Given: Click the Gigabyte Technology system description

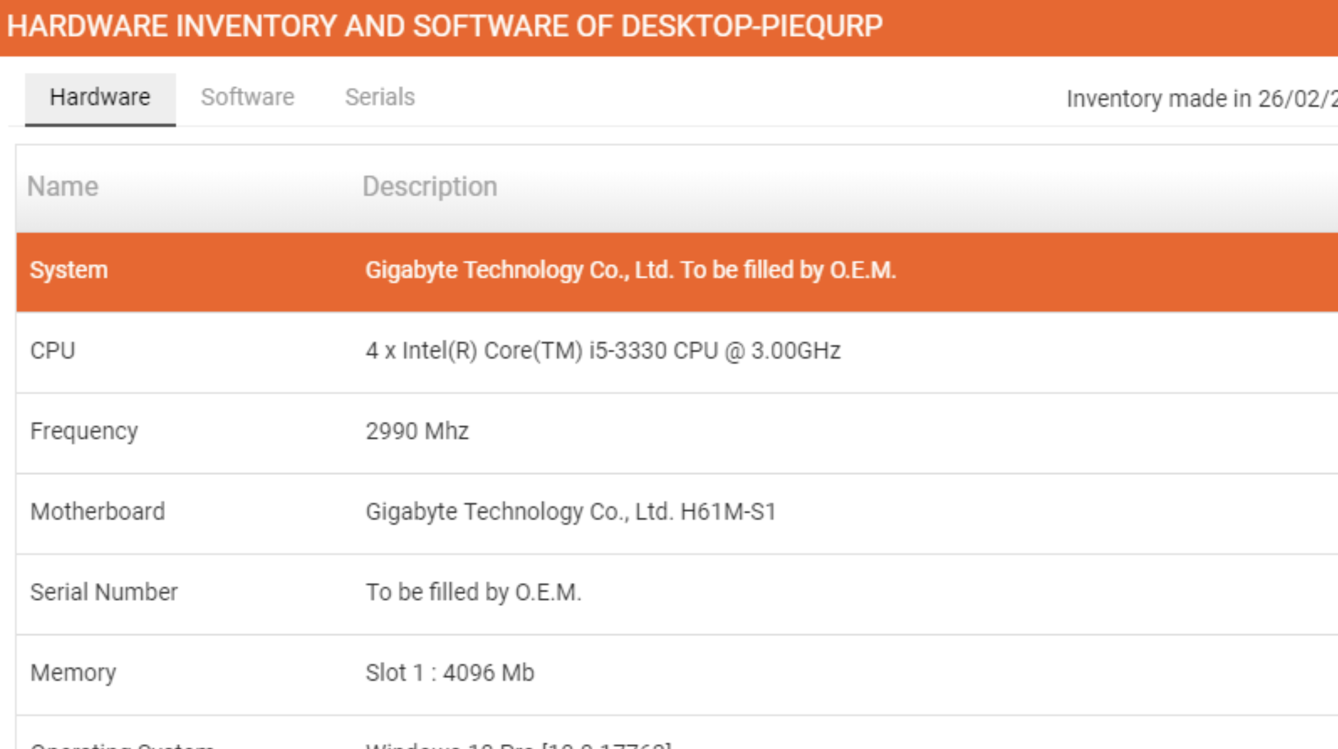Looking at the screenshot, I should (x=631, y=270).
